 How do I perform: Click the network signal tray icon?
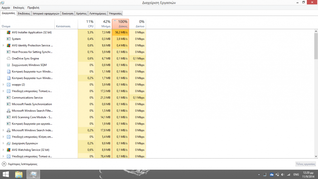(288, 174)
